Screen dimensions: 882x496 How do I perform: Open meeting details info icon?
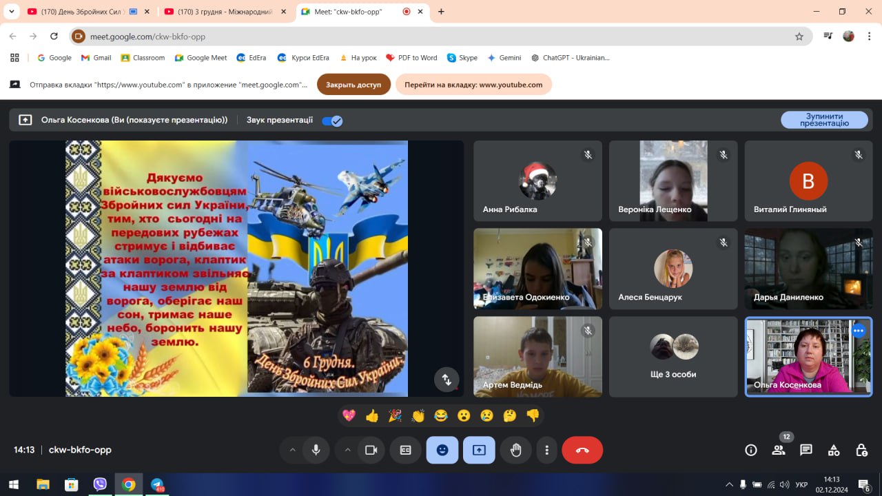click(x=751, y=450)
